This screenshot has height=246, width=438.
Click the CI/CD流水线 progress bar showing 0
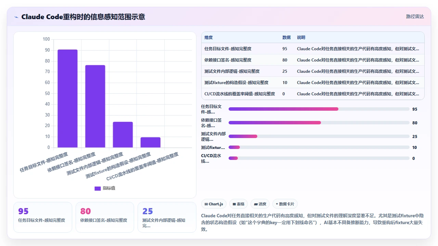point(319,158)
